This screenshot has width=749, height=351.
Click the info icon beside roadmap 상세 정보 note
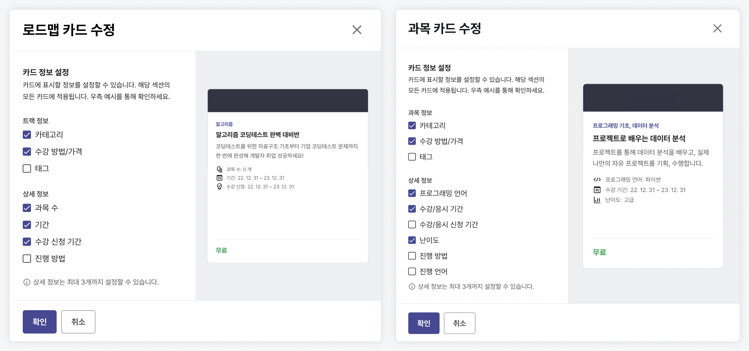pos(27,282)
